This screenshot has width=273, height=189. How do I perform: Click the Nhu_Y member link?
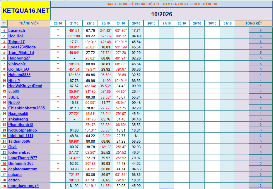click(x=14, y=80)
